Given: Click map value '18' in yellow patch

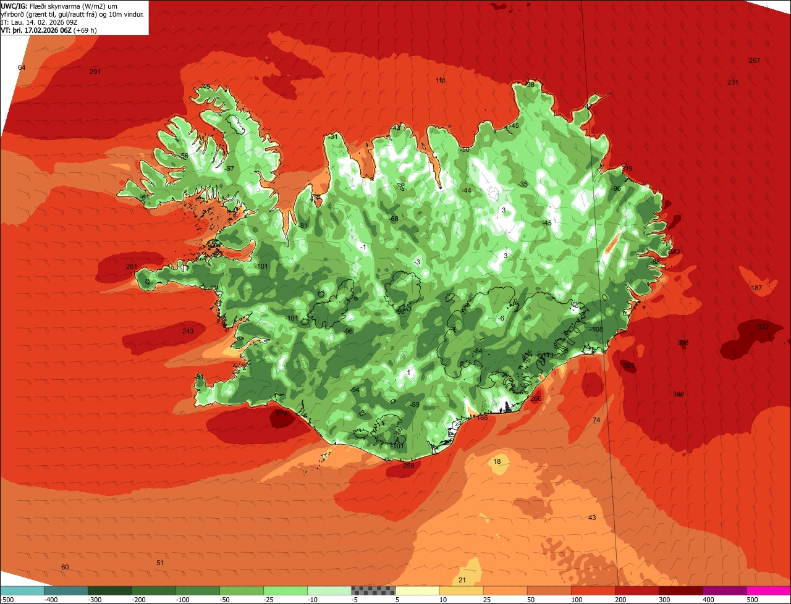Looking at the screenshot, I should point(497,461).
